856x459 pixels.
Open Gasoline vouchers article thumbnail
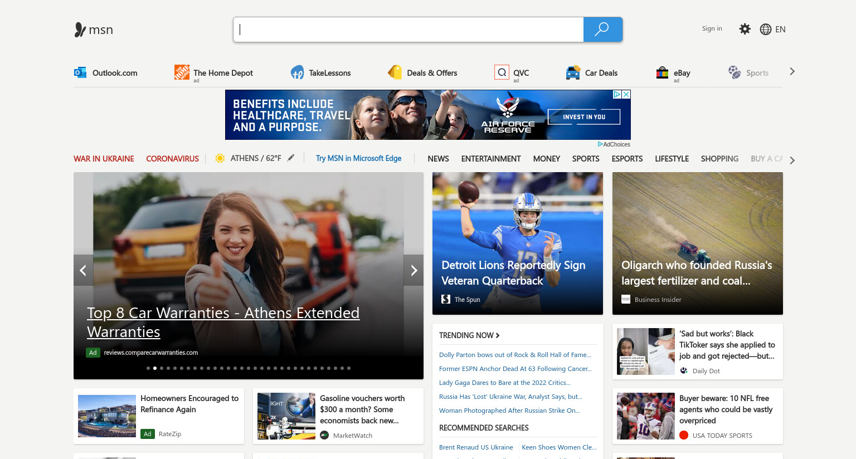click(x=286, y=416)
